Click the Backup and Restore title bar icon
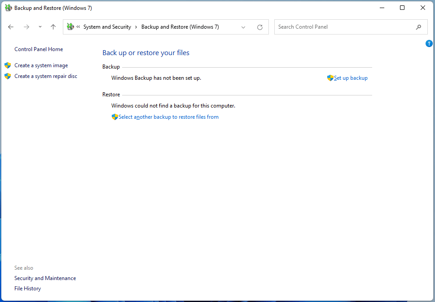Viewport: 435px width, 302px height. (x=9, y=8)
